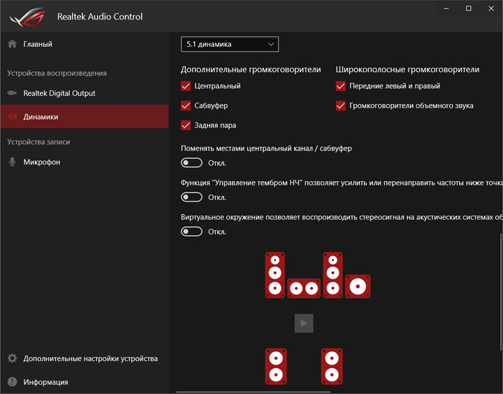Click the rear right speaker icon
The height and width of the screenshot is (394, 503).
click(333, 366)
